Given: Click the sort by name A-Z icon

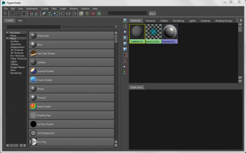Looking at the screenshot, I should tap(125, 55).
